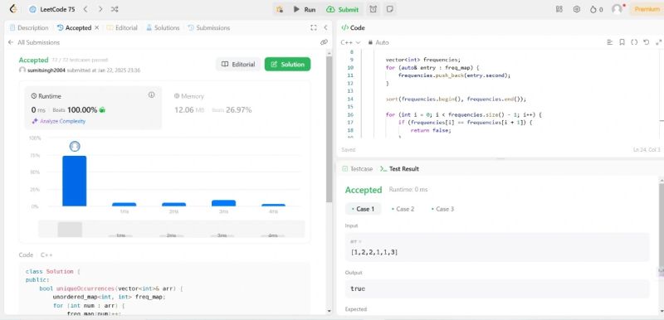The height and width of the screenshot is (320, 664).
Task: Switch to the Testcase tab
Action: click(358, 168)
